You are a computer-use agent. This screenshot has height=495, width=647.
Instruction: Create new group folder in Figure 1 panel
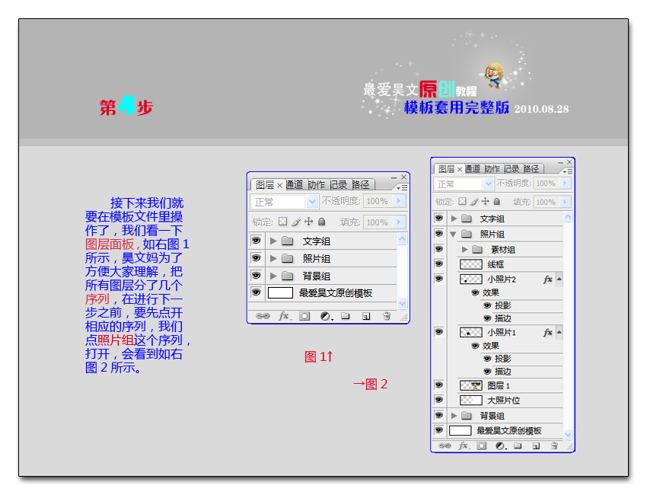[346, 316]
